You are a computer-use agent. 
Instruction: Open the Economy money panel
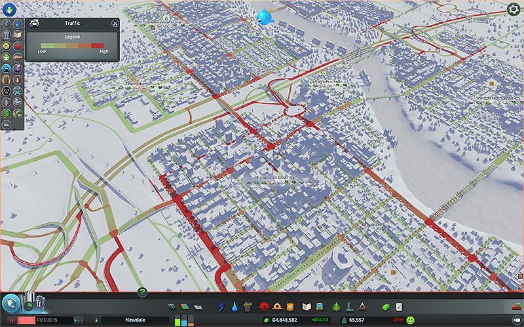coord(386,307)
